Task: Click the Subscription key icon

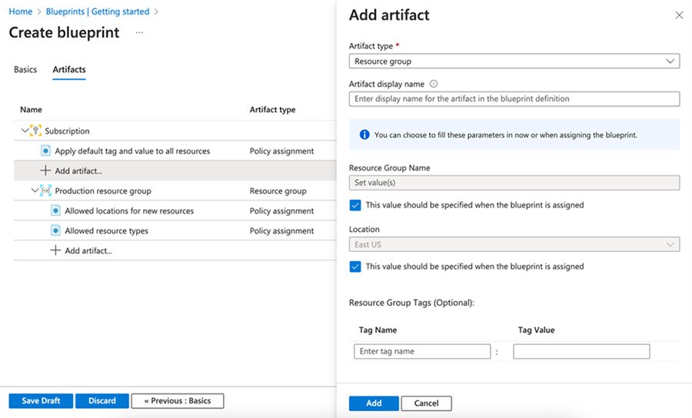Action: pos(35,131)
